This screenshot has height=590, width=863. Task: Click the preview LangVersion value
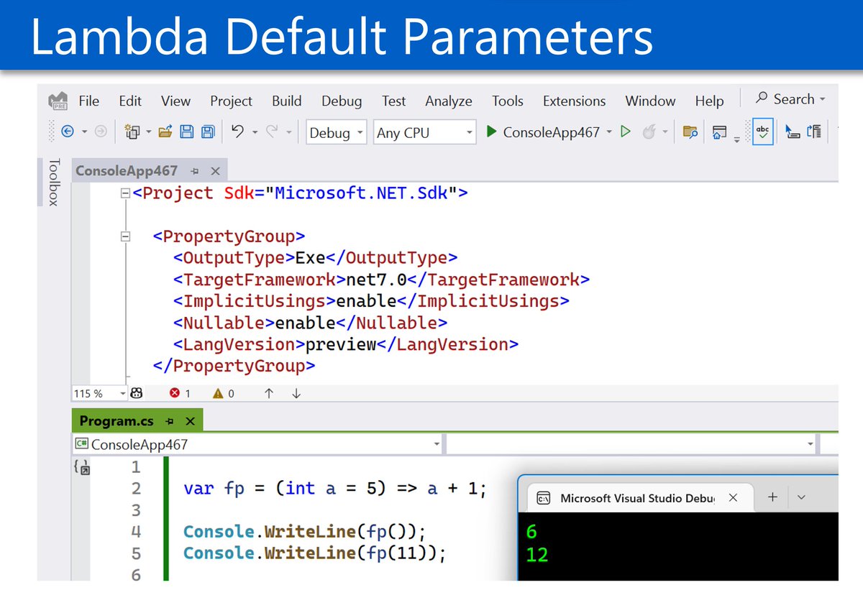pyautogui.click(x=341, y=345)
